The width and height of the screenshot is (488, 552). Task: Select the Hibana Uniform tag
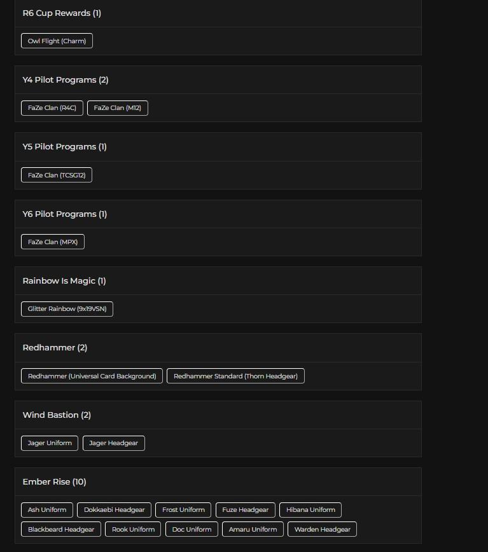(x=310, y=510)
